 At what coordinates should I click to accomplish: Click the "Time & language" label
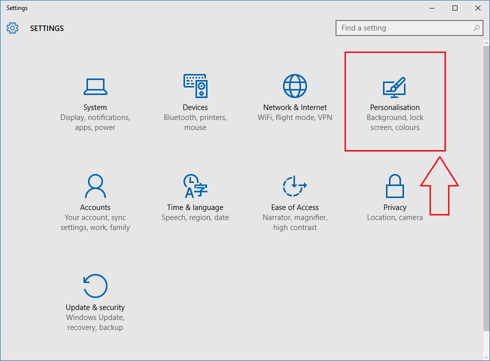click(x=195, y=207)
